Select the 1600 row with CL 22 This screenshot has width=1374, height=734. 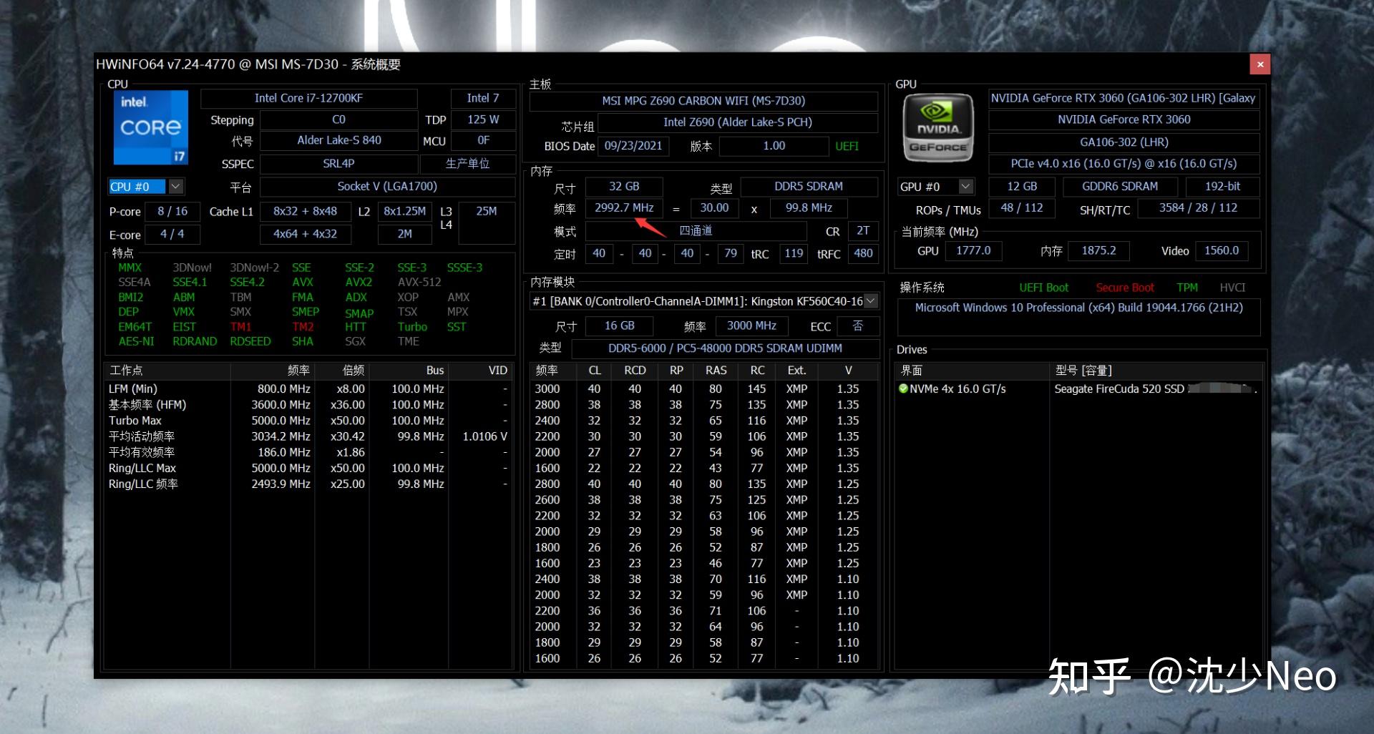pos(704,468)
